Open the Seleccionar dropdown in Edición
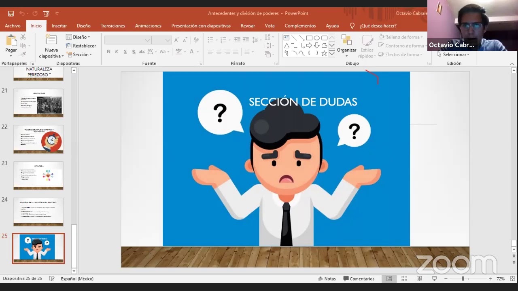The image size is (518, 291). pyautogui.click(x=454, y=55)
